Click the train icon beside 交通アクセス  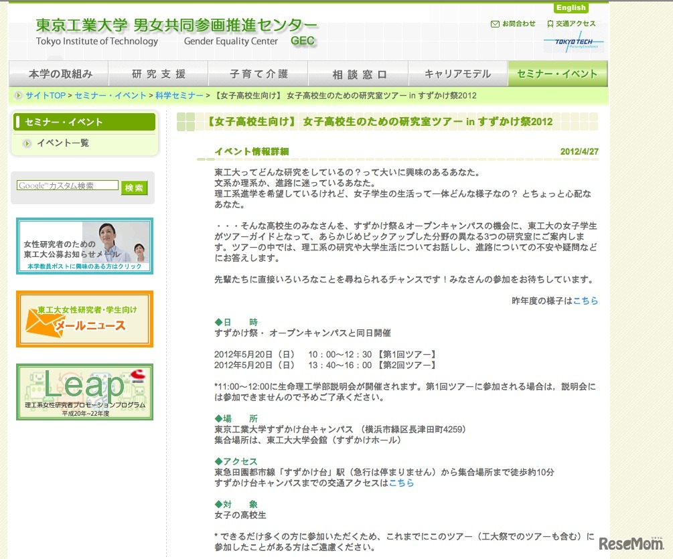click(550, 24)
